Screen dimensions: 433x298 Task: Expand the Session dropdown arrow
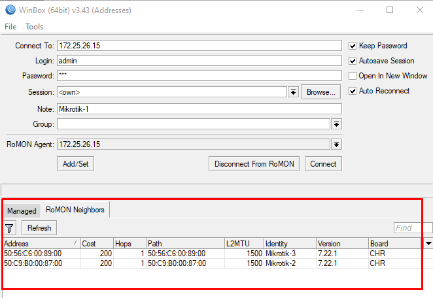(294, 92)
